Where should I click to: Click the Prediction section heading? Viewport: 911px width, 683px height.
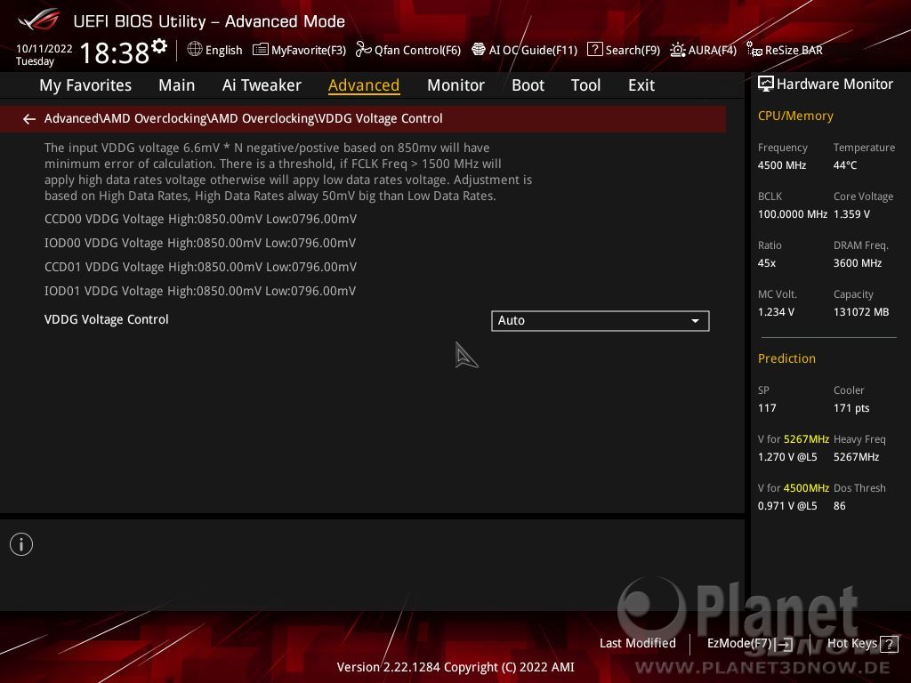coord(786,358)
